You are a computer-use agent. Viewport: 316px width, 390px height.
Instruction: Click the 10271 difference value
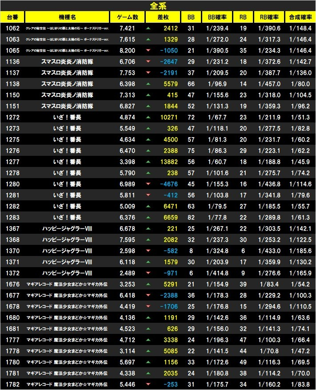tap(169, 118)
